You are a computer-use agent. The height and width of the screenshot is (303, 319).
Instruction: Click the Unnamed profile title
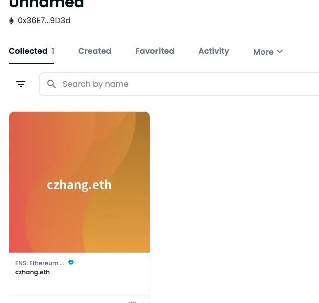46,4
